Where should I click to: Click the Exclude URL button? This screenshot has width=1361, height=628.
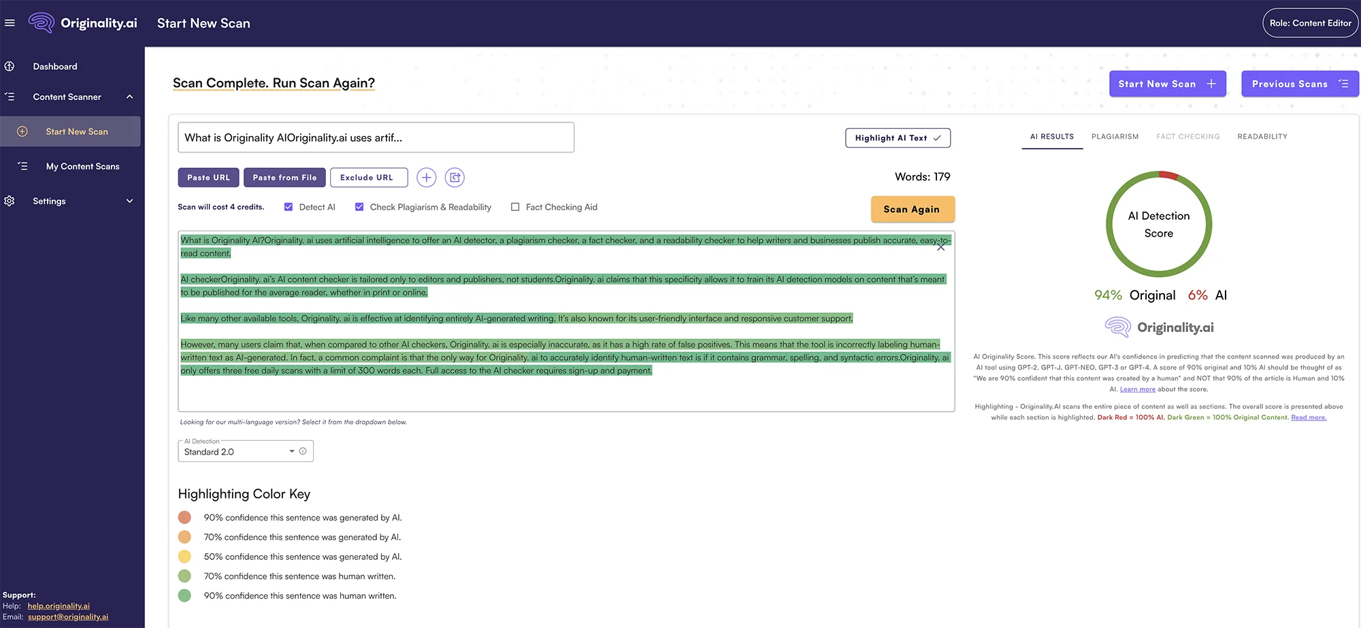tap(369, 178)
